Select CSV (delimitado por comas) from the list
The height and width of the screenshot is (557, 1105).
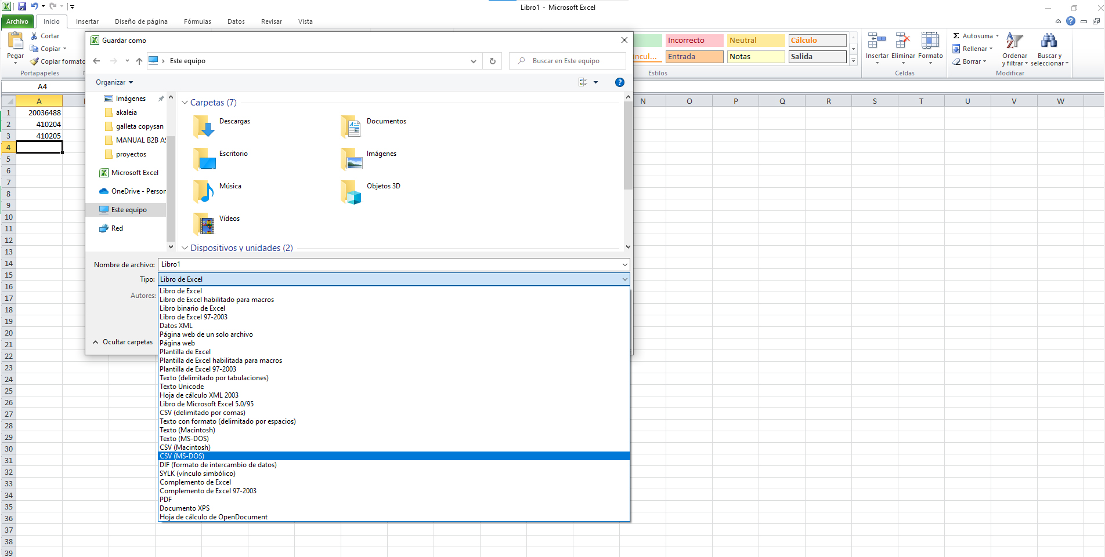(202, 412)
